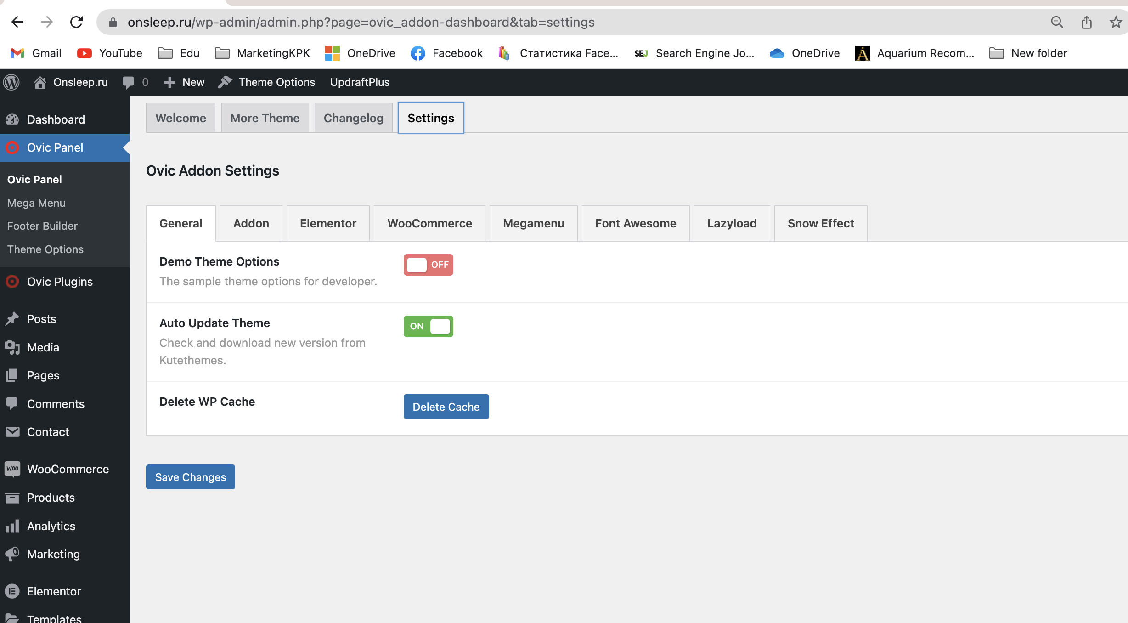Reload the page with the refresh icon
Image resolution: width=1128 pixels, height=623 pixels.
click(x=76, y=22)
